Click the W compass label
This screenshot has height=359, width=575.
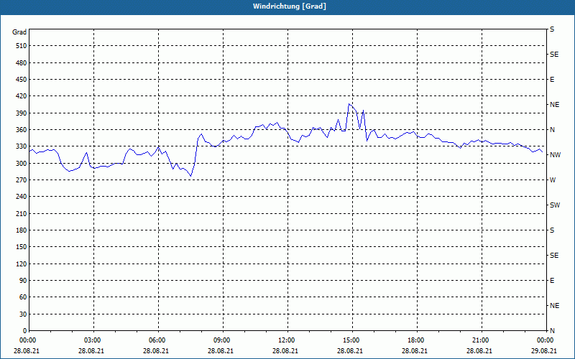[x=553, y=180]
